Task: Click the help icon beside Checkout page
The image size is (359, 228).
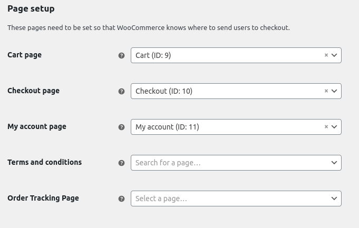Action: tap(121, 91)
